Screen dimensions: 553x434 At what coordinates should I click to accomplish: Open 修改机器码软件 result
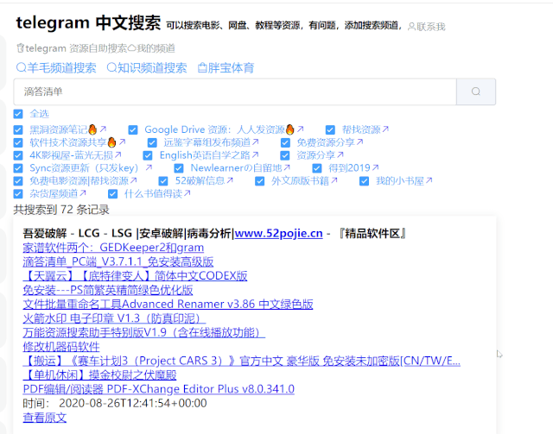click(x=61, y=347)
